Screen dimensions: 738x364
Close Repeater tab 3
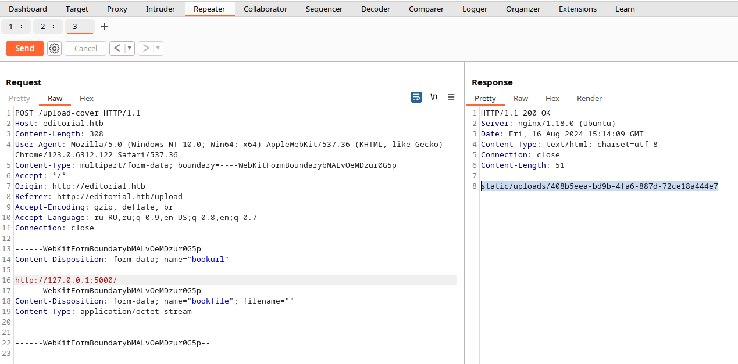pyautogui.click(x=84, y=27)
